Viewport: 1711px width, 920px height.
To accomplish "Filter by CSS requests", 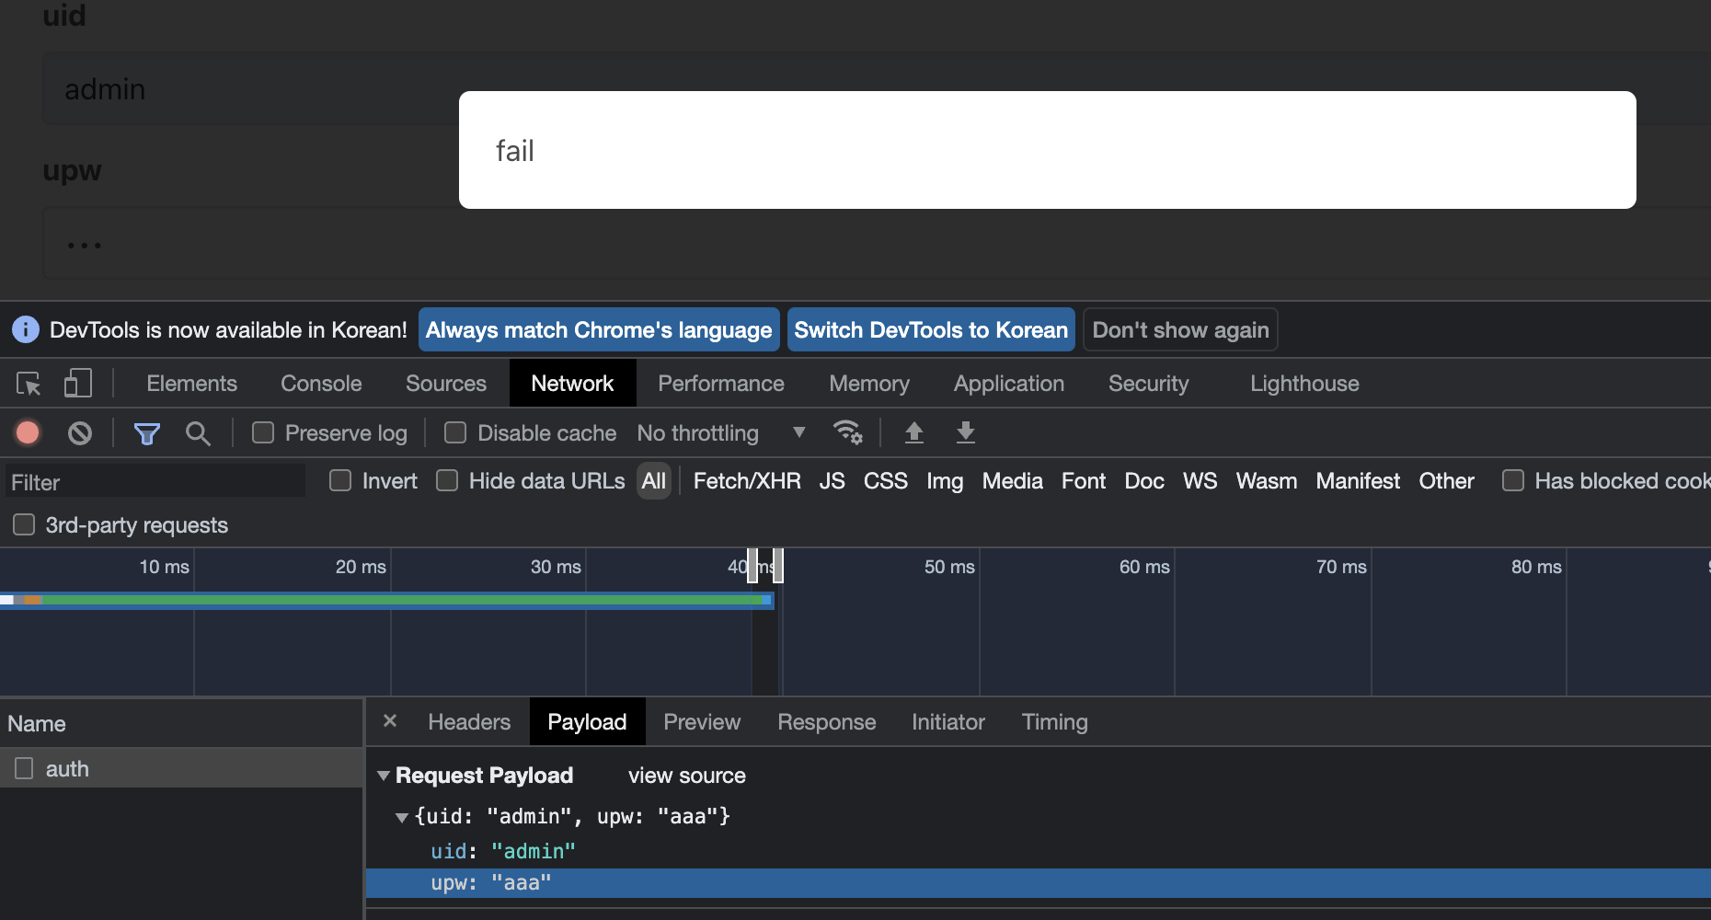I will (x=886, y=481).
